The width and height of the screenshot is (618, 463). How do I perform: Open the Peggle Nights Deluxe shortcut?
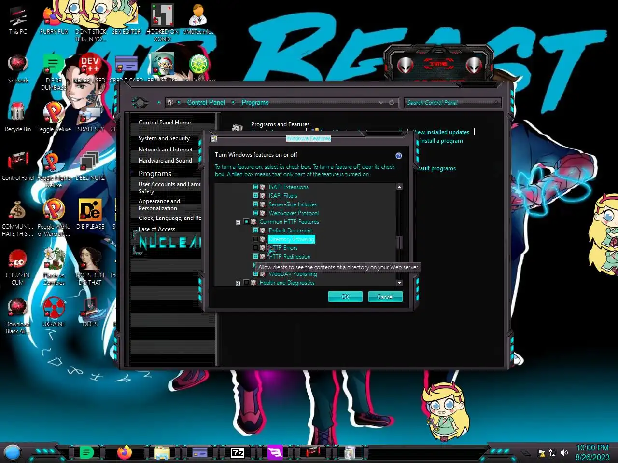54,169
